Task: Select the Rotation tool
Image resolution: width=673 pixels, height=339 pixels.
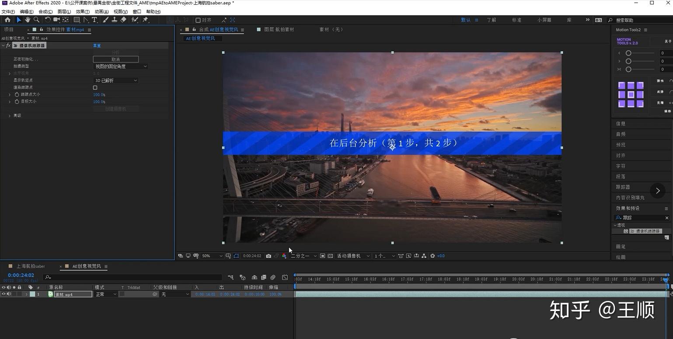Action: click(x=48, y=20)
